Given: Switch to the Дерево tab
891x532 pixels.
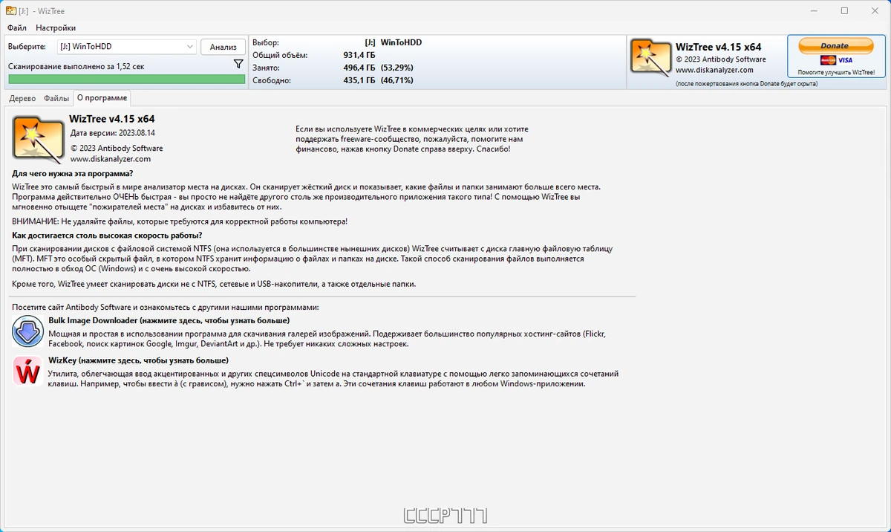Looking at the screenshot, I should point(22,98).
